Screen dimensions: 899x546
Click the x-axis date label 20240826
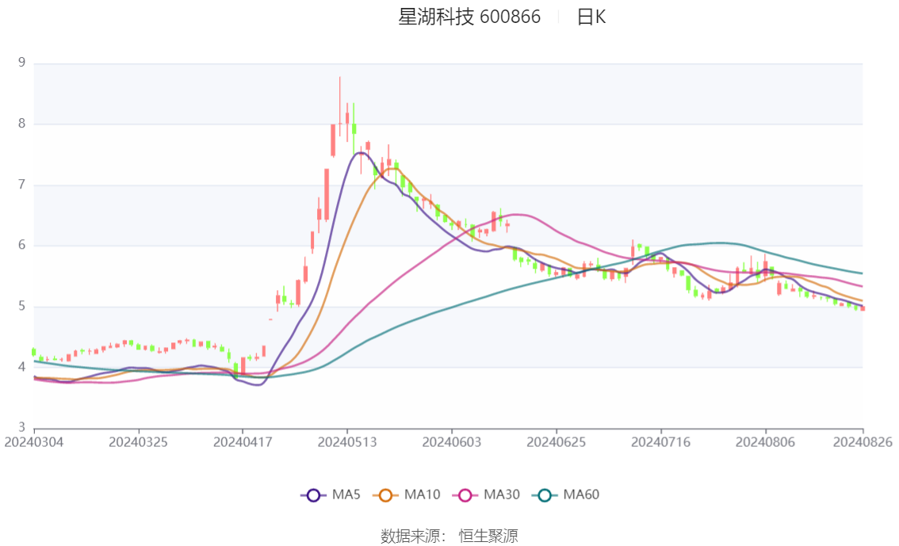[863, 442]
